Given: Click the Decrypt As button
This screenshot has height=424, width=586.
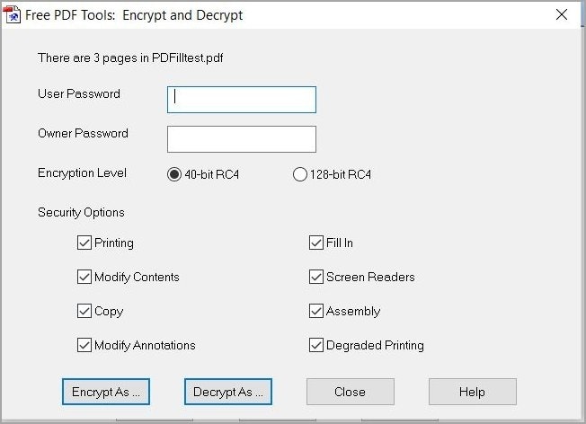Looking at the screenshot, I should [x=228, y=392].
